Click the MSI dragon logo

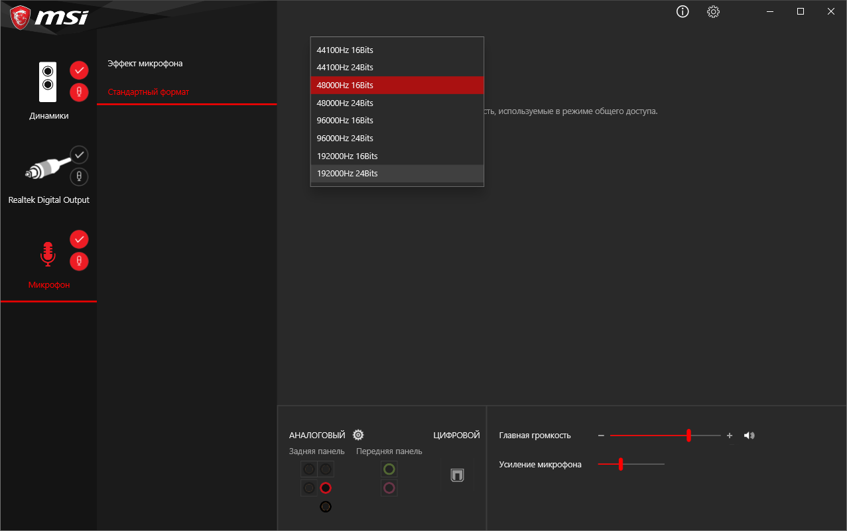20,17
